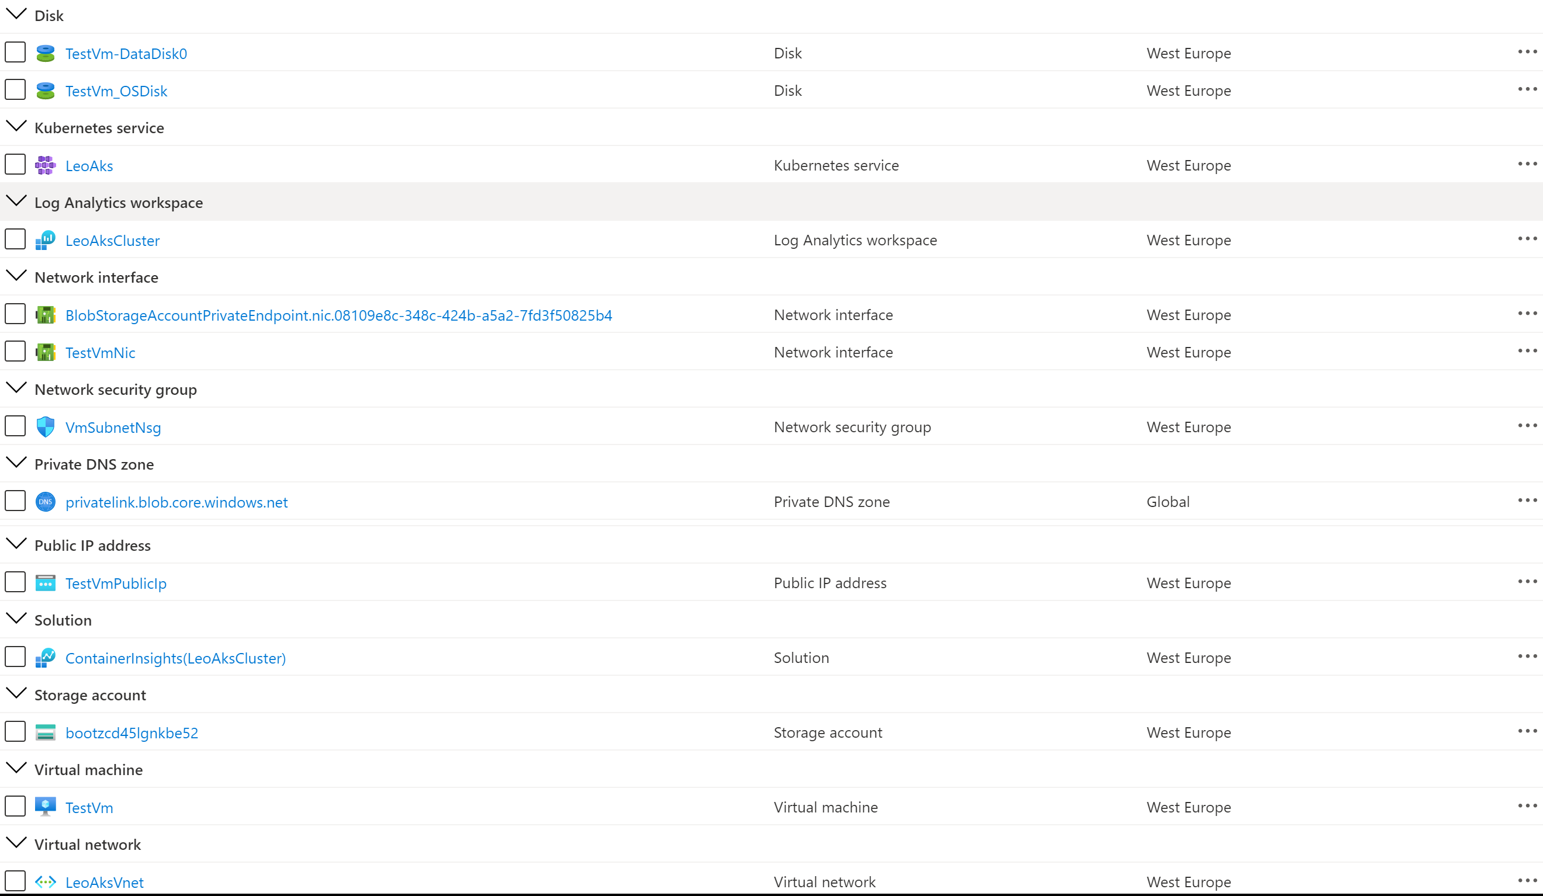Collapse the Network interface group chevron
Viewport: 1543px width, 896px height.
(16, 276)
